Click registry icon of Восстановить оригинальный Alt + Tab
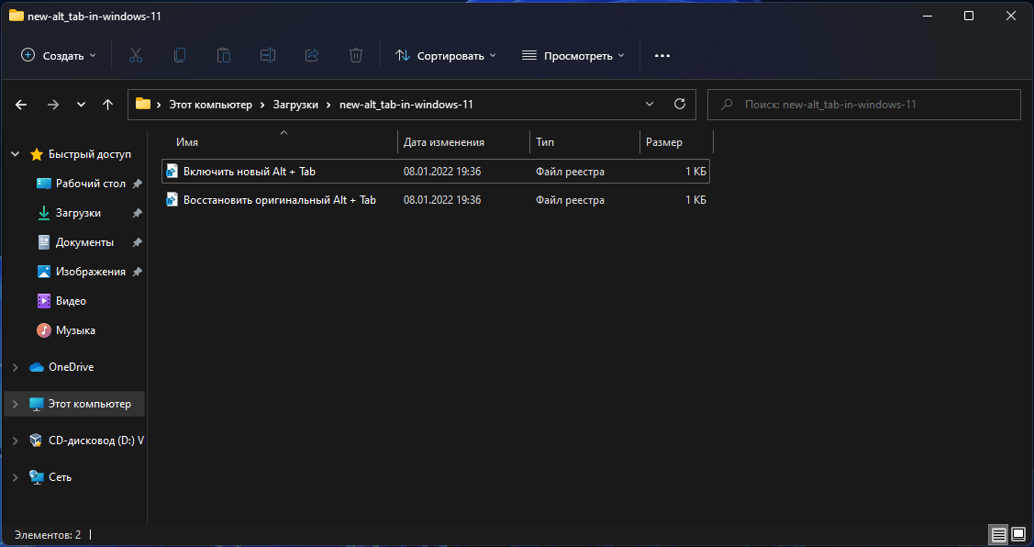The image size is (1034, 547). point(172,199)
